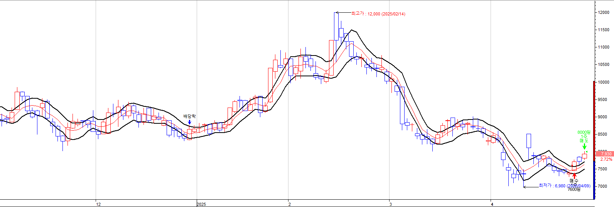Click the 10500 price axis label
Viewport: 614px width, 207px height.
click(x=604, y=64)
